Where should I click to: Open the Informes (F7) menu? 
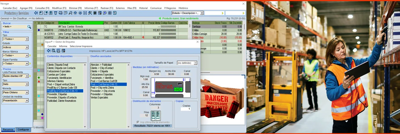click(91, 8)
